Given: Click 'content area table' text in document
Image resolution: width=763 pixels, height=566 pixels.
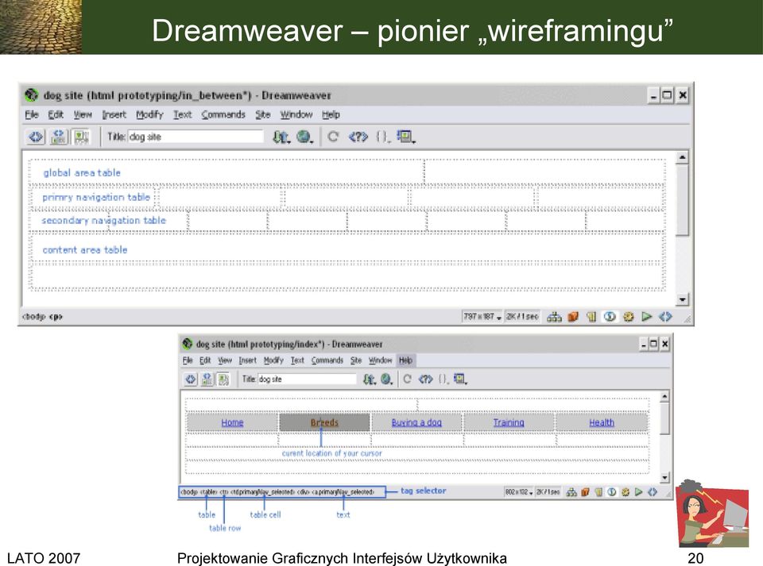Looking at the screenshot, I should (x=85, y=250).
